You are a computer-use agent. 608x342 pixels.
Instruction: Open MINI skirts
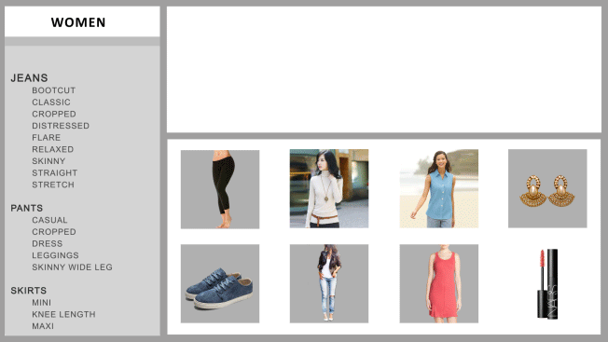41,303
